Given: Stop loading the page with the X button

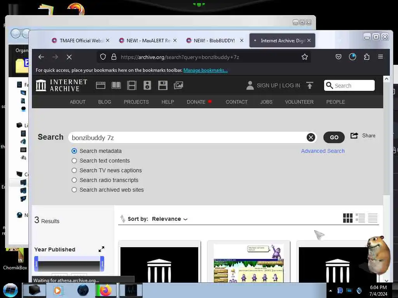Looking at the screenshot, I should point(69,57).
